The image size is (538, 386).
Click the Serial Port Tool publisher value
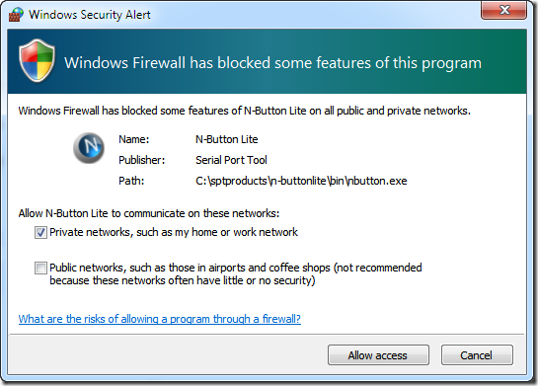[x=231, y=160]
